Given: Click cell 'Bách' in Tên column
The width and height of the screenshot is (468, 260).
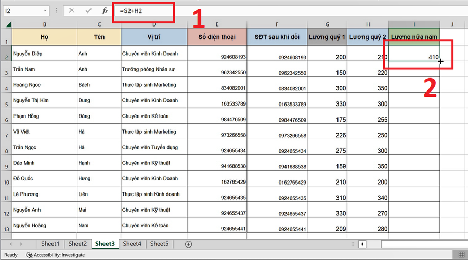Looking at the screenshot, I should point(99,85).
